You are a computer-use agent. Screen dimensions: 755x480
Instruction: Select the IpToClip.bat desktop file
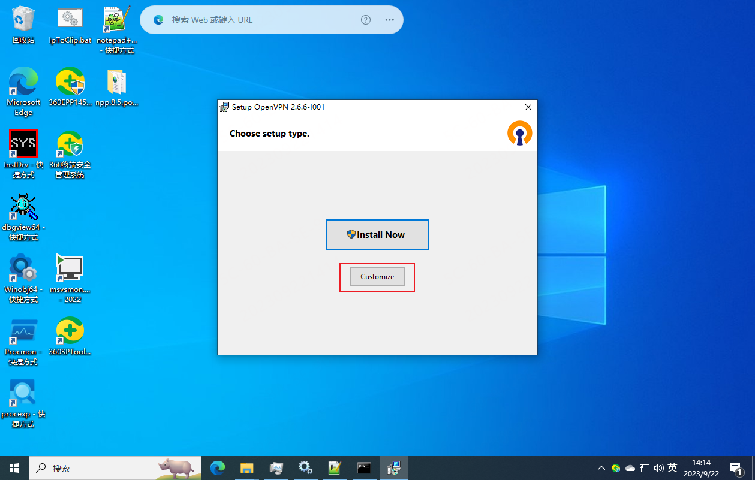pos(70,25)
